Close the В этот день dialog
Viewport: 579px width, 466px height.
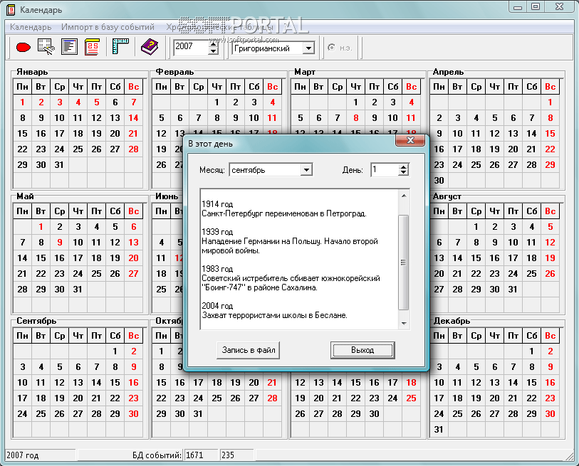click(410, 140)
